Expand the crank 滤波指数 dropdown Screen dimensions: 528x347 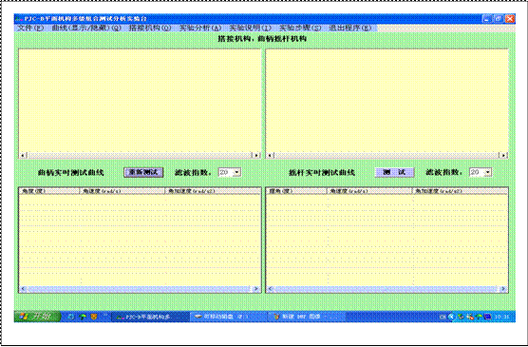[237, 172]
